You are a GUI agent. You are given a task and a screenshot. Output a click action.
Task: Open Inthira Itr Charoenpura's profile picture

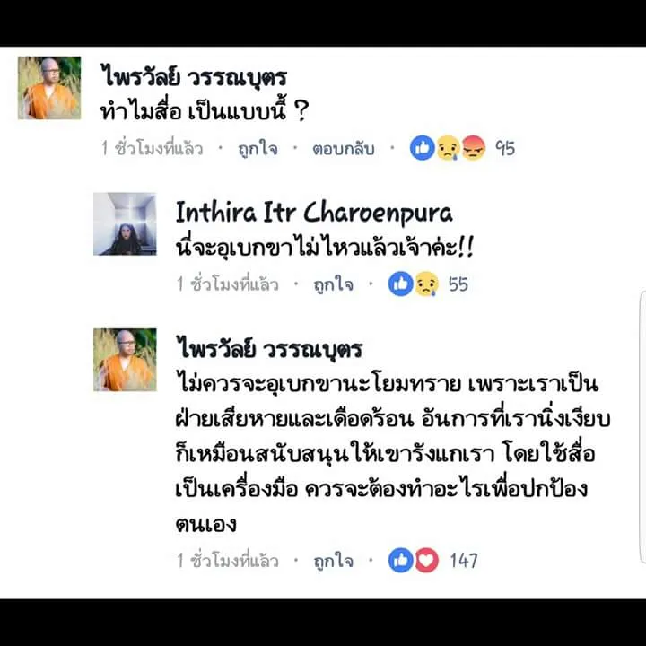[x=125, y=224]
